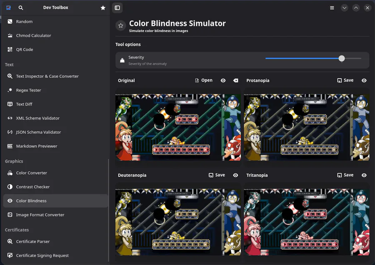Click the Deuteranopia image preview
The width and height of the screenshot is (375, 265).
(x=178, y=222)
